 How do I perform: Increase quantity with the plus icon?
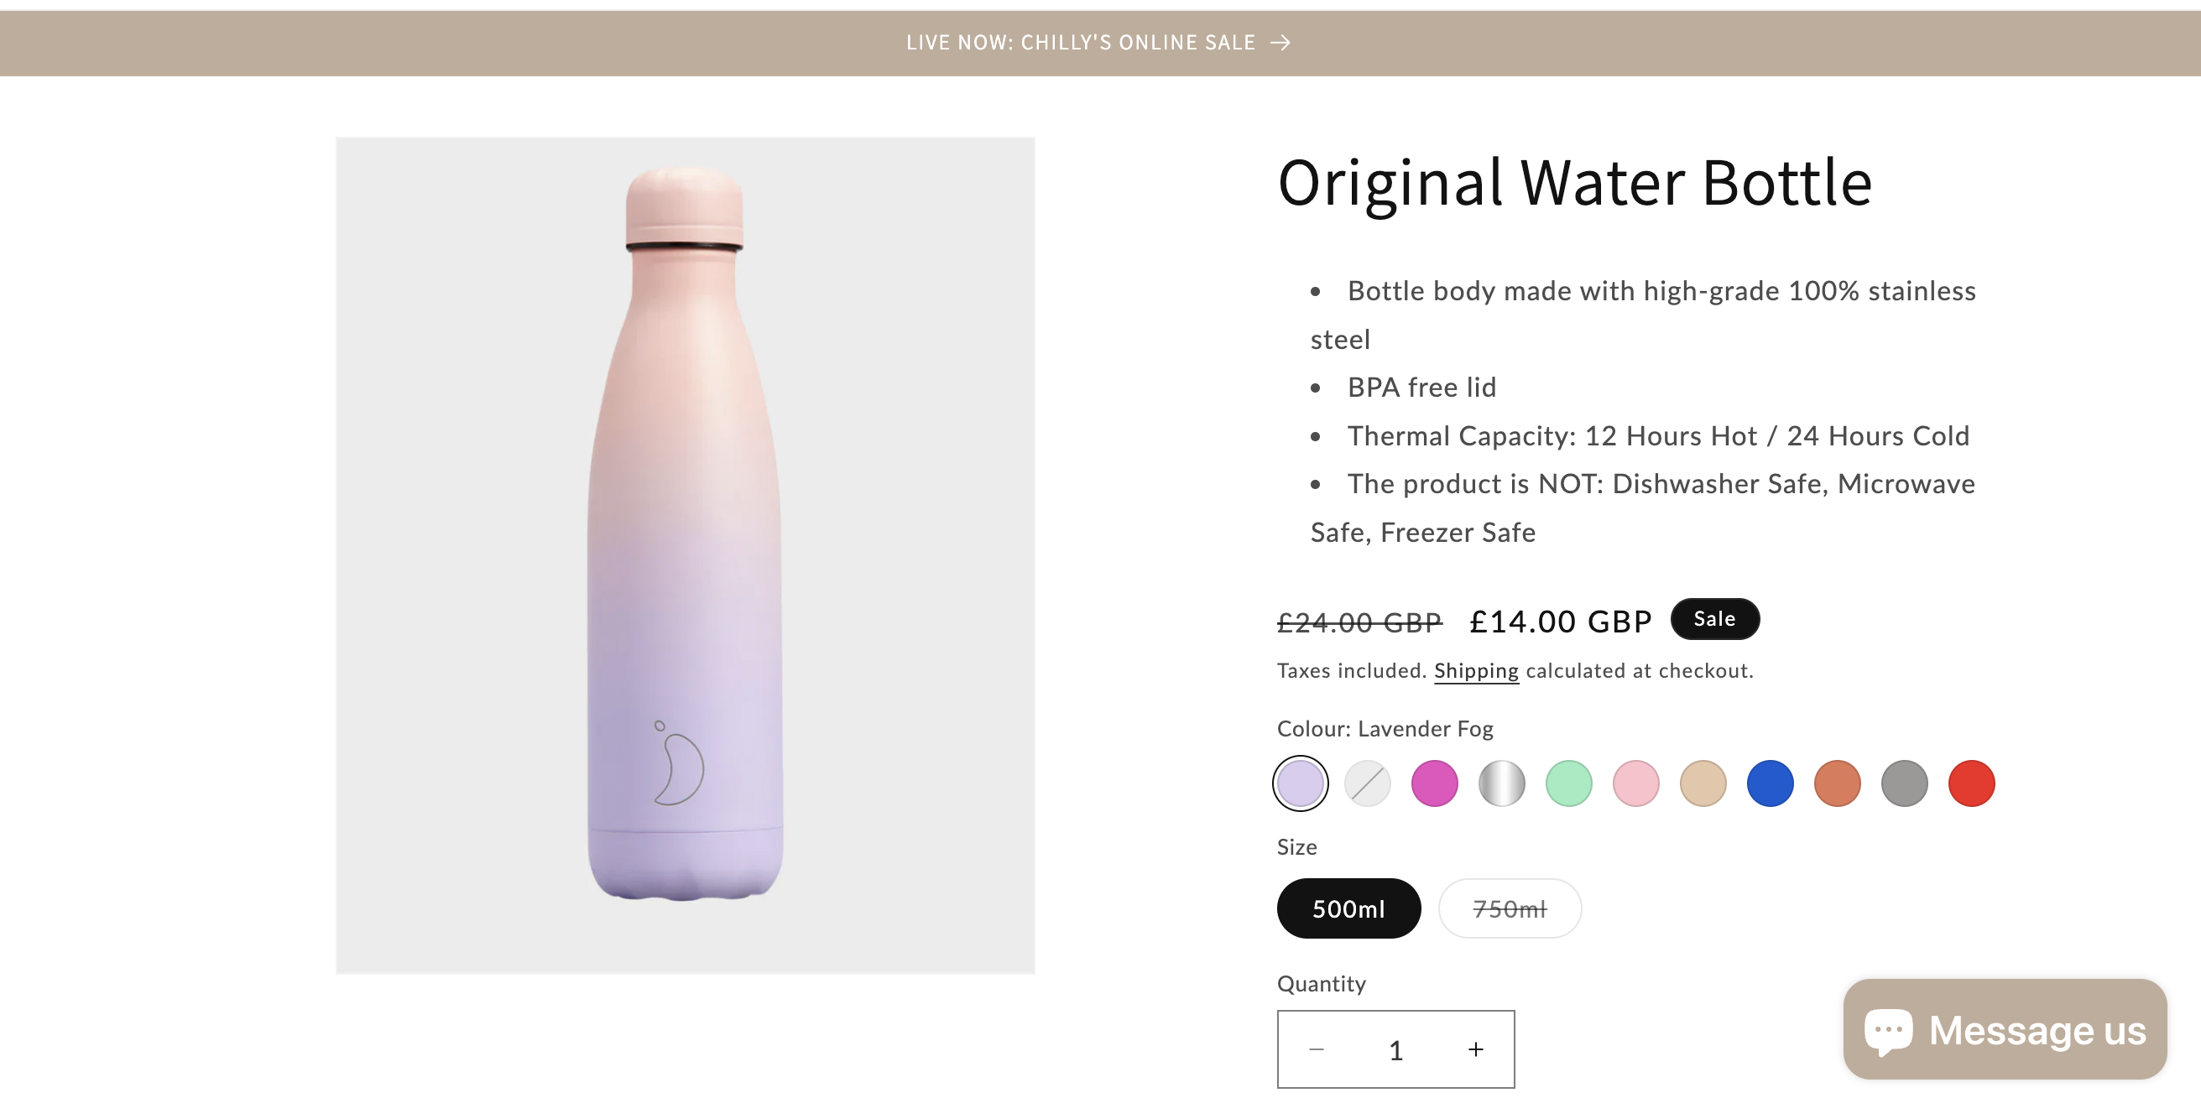point(1476,1049)
